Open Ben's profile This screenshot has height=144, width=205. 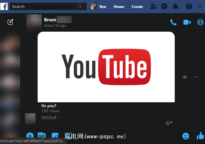pyautogui.click(x=99, y=6)
